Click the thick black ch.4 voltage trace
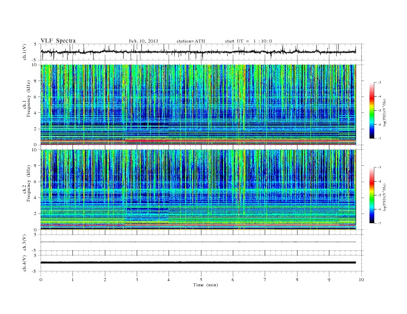 198,263
